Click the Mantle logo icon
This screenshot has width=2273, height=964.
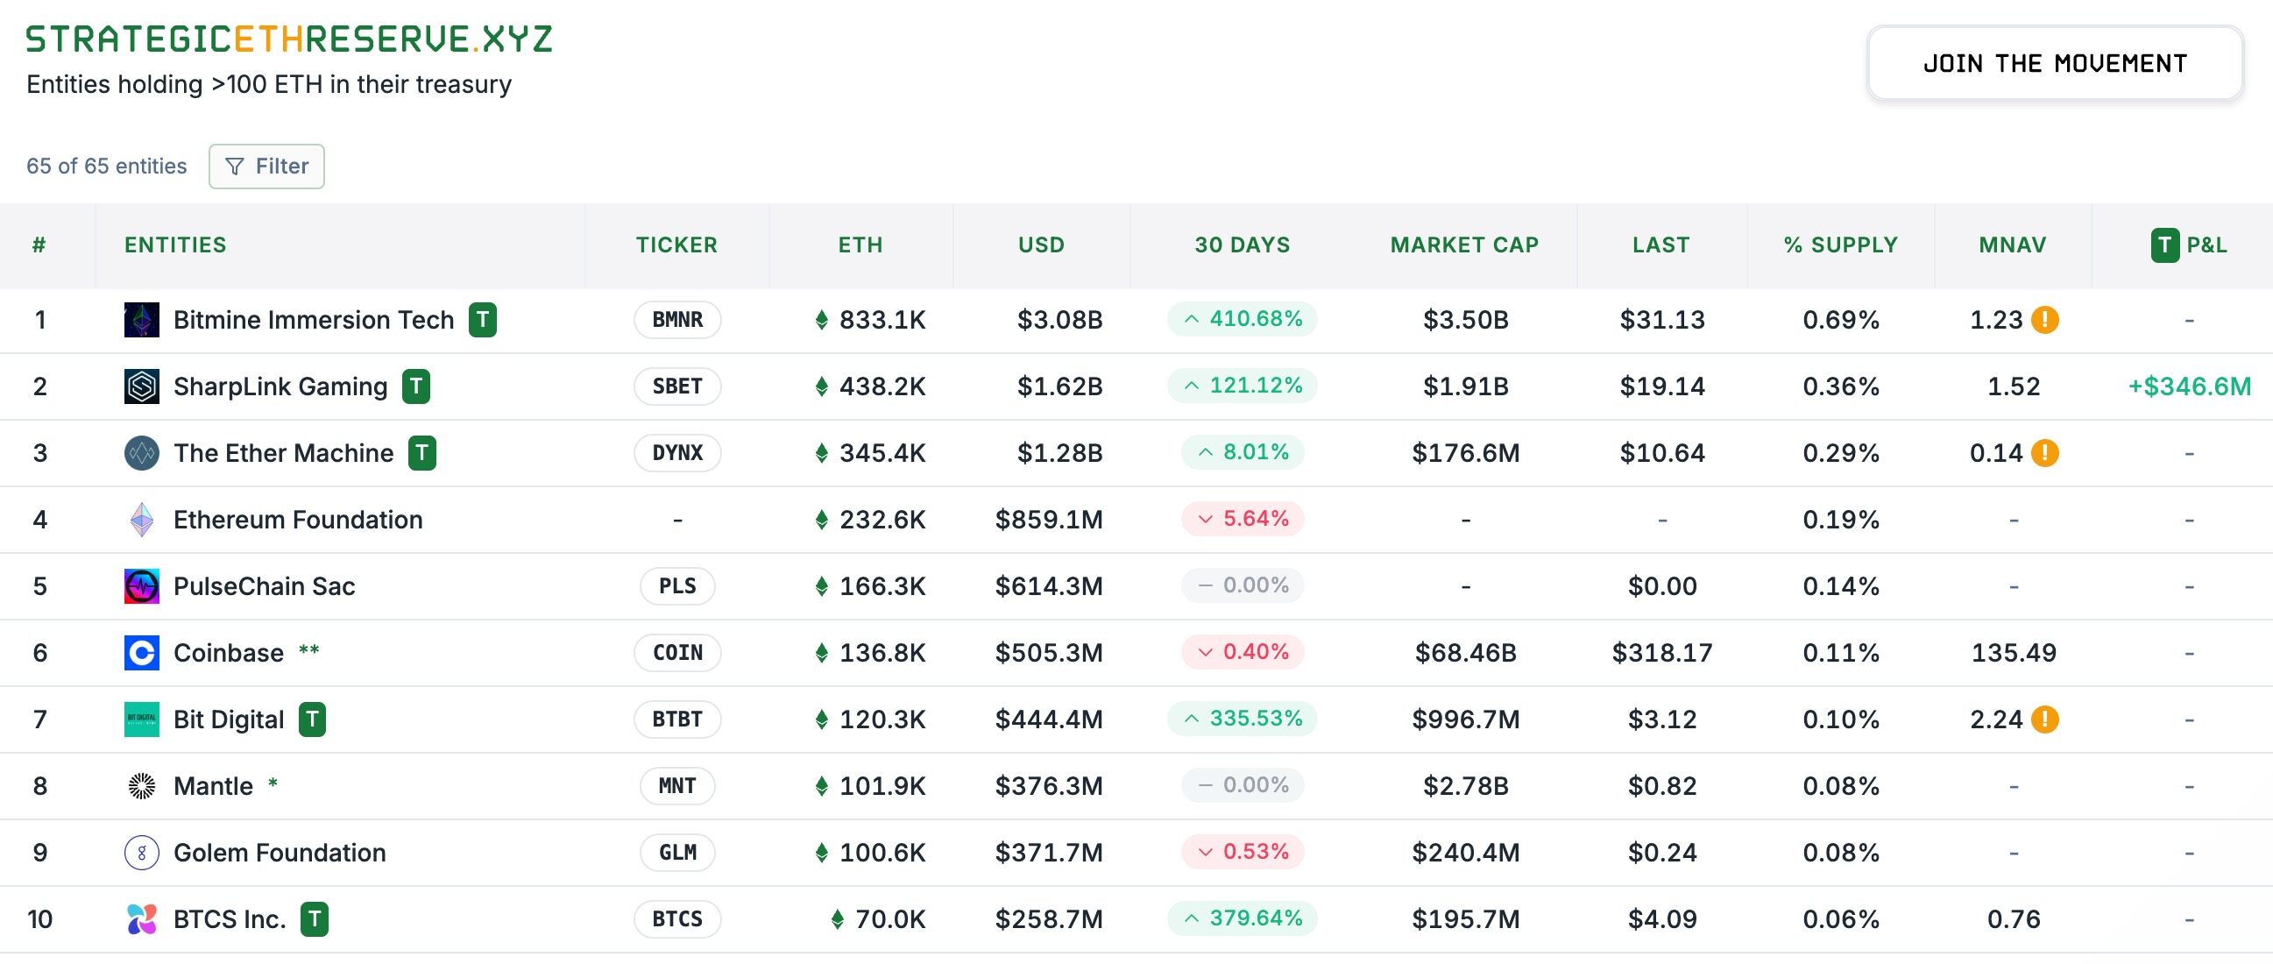141,786
